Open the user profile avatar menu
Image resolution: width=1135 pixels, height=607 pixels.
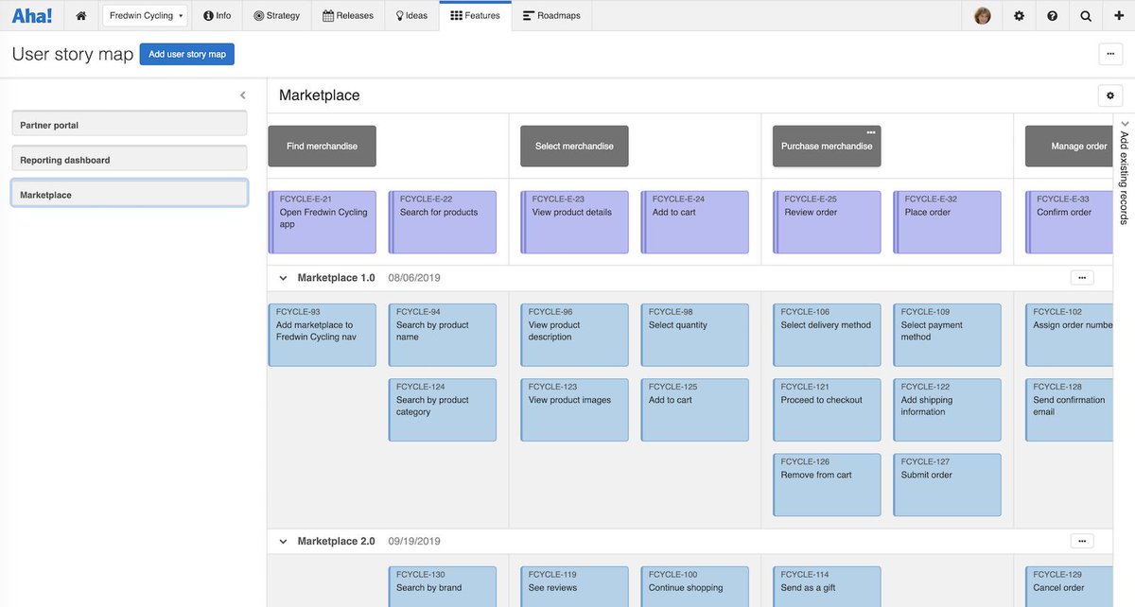983,15
